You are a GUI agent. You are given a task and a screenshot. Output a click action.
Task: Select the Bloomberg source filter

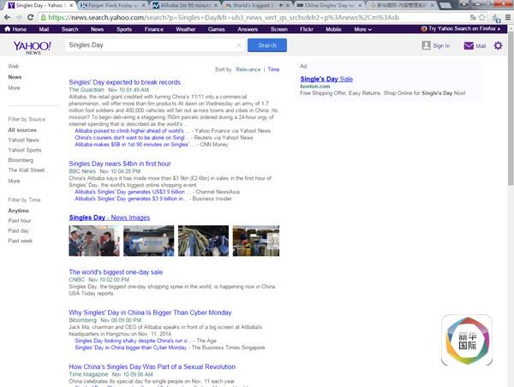tap(22, 160)
